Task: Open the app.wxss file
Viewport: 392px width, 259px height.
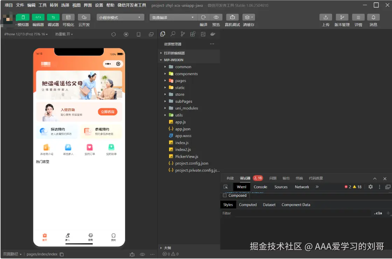Action: pyautogui.click(x=183, y=136)
